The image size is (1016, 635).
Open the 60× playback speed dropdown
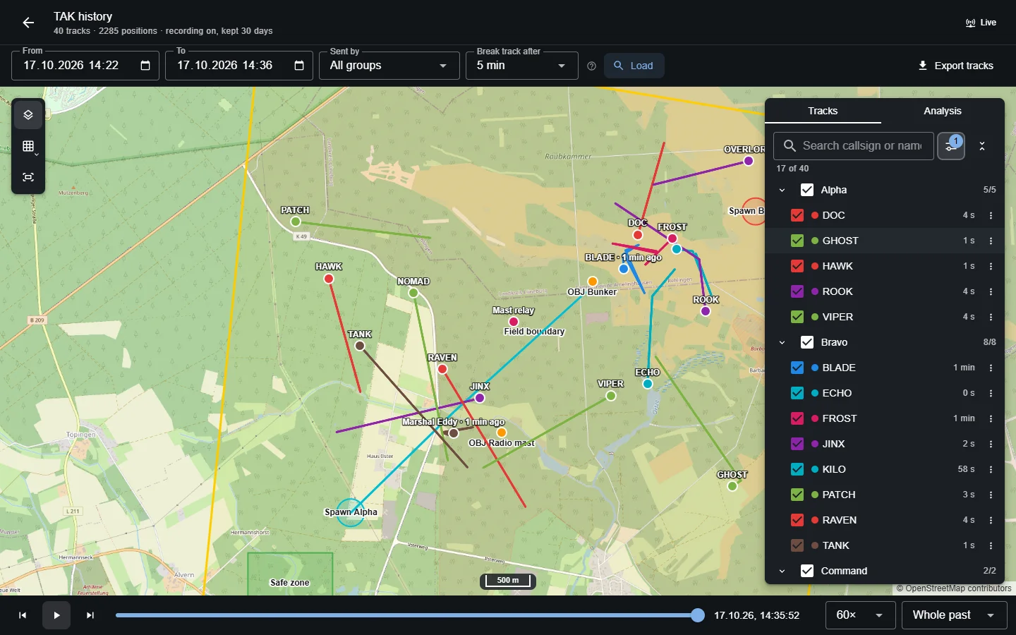coord(861,615)
